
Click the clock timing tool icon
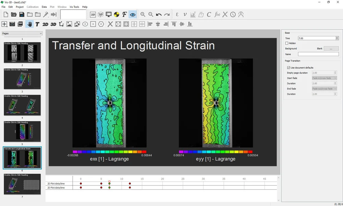[233, 14]
